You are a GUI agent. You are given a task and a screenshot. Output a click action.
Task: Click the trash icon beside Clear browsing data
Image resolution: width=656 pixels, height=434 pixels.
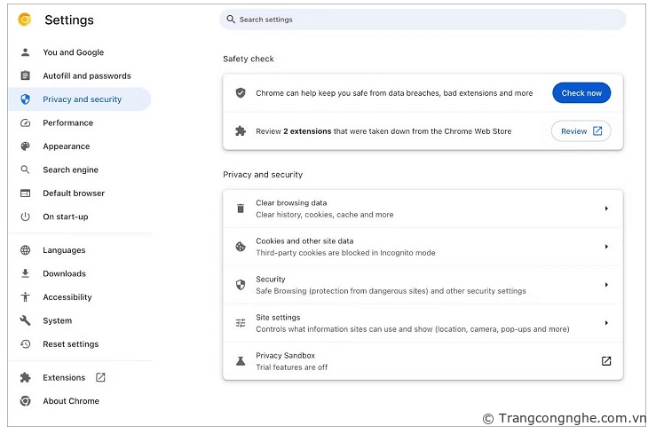coord(240,209)
